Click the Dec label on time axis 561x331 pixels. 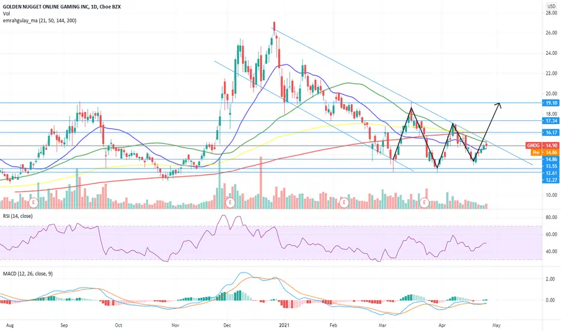coord(227,325)
